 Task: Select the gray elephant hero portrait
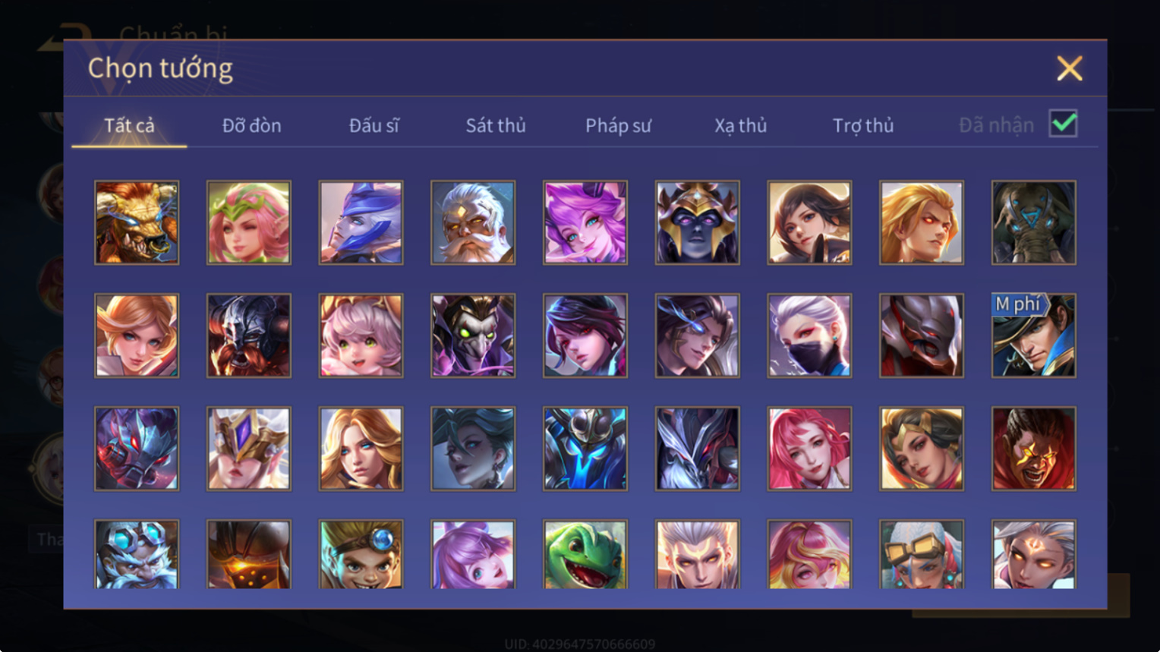(x=1034, y=222)
